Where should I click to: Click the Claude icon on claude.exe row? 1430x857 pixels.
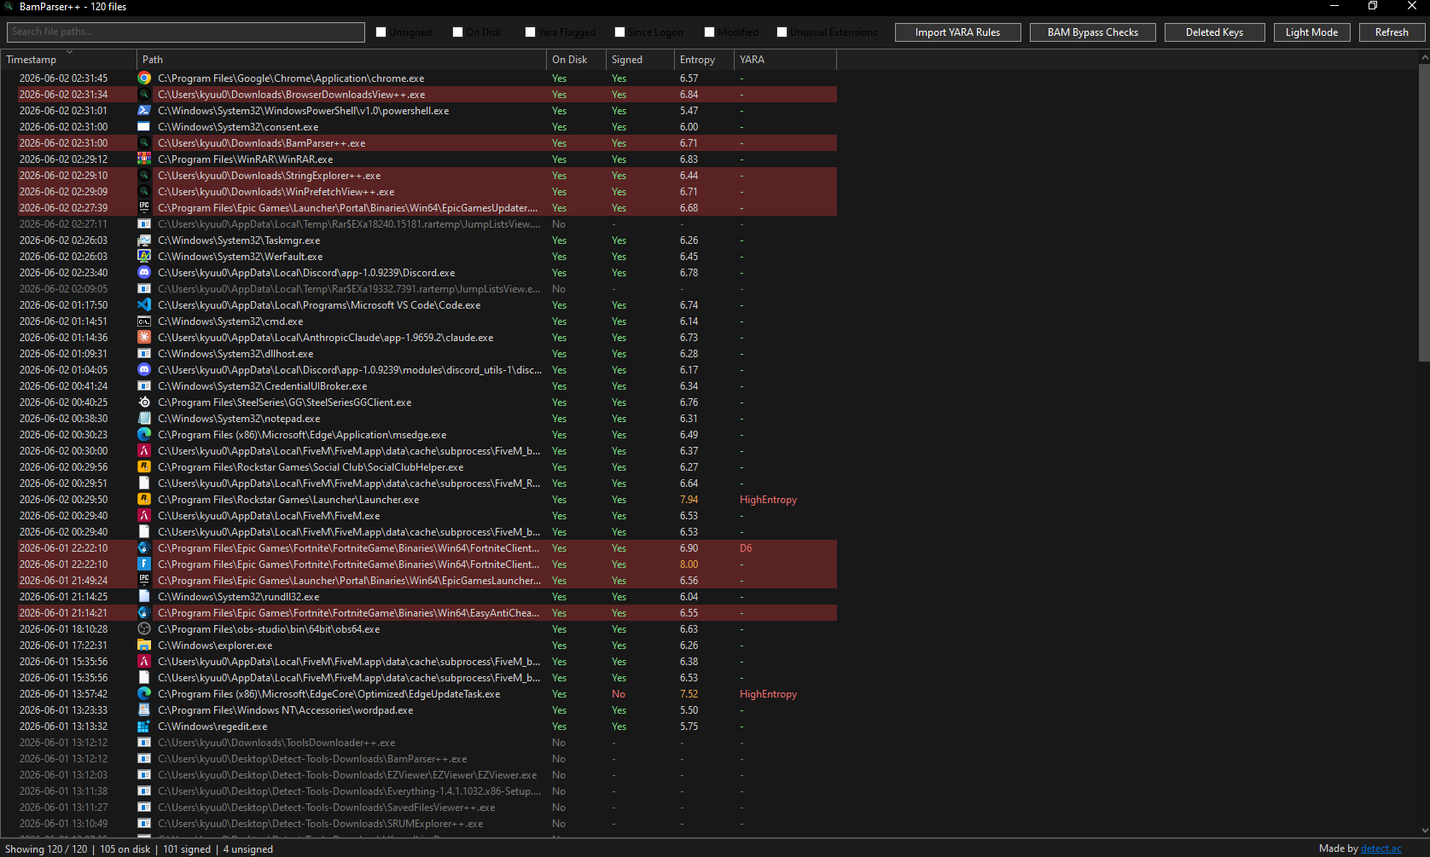[144, 338]
